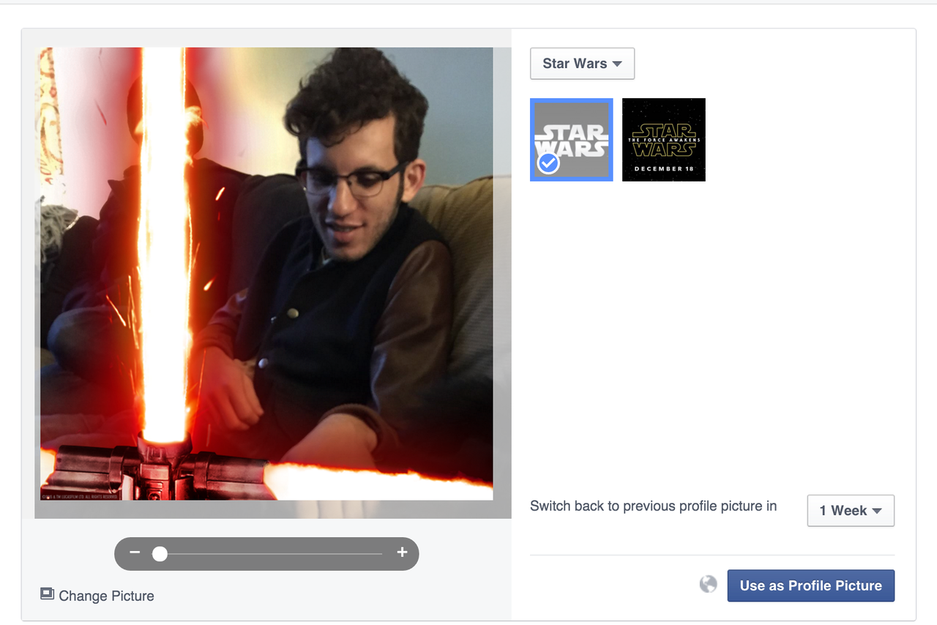Click the zoom slider handle
The width and height of the screenshot is (937, 625).
coord(160,554)
